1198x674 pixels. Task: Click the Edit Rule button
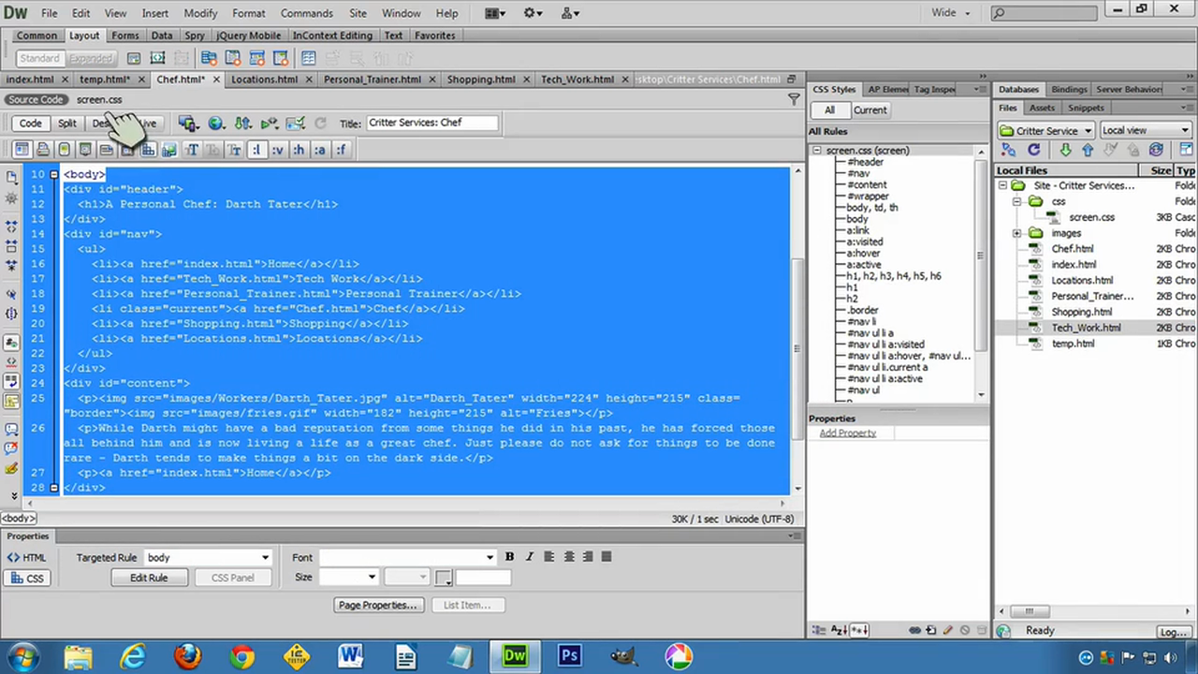[x=149, y=578]
